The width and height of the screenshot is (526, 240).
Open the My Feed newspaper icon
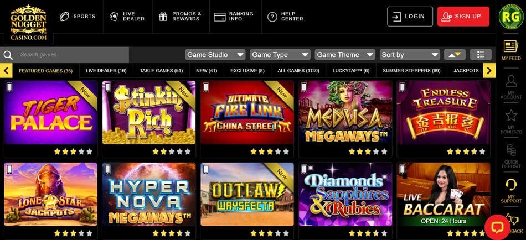coord(510,46)
